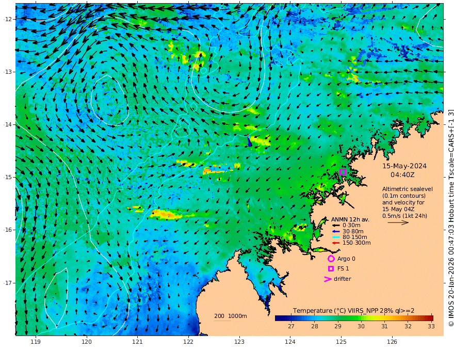Click the blue ANMN mooring arrow near 123E
This screenshot has width=454, height=351.
point(249,141)
